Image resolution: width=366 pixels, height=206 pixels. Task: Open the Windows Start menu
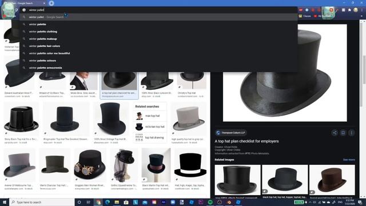(x=5, y=202)
